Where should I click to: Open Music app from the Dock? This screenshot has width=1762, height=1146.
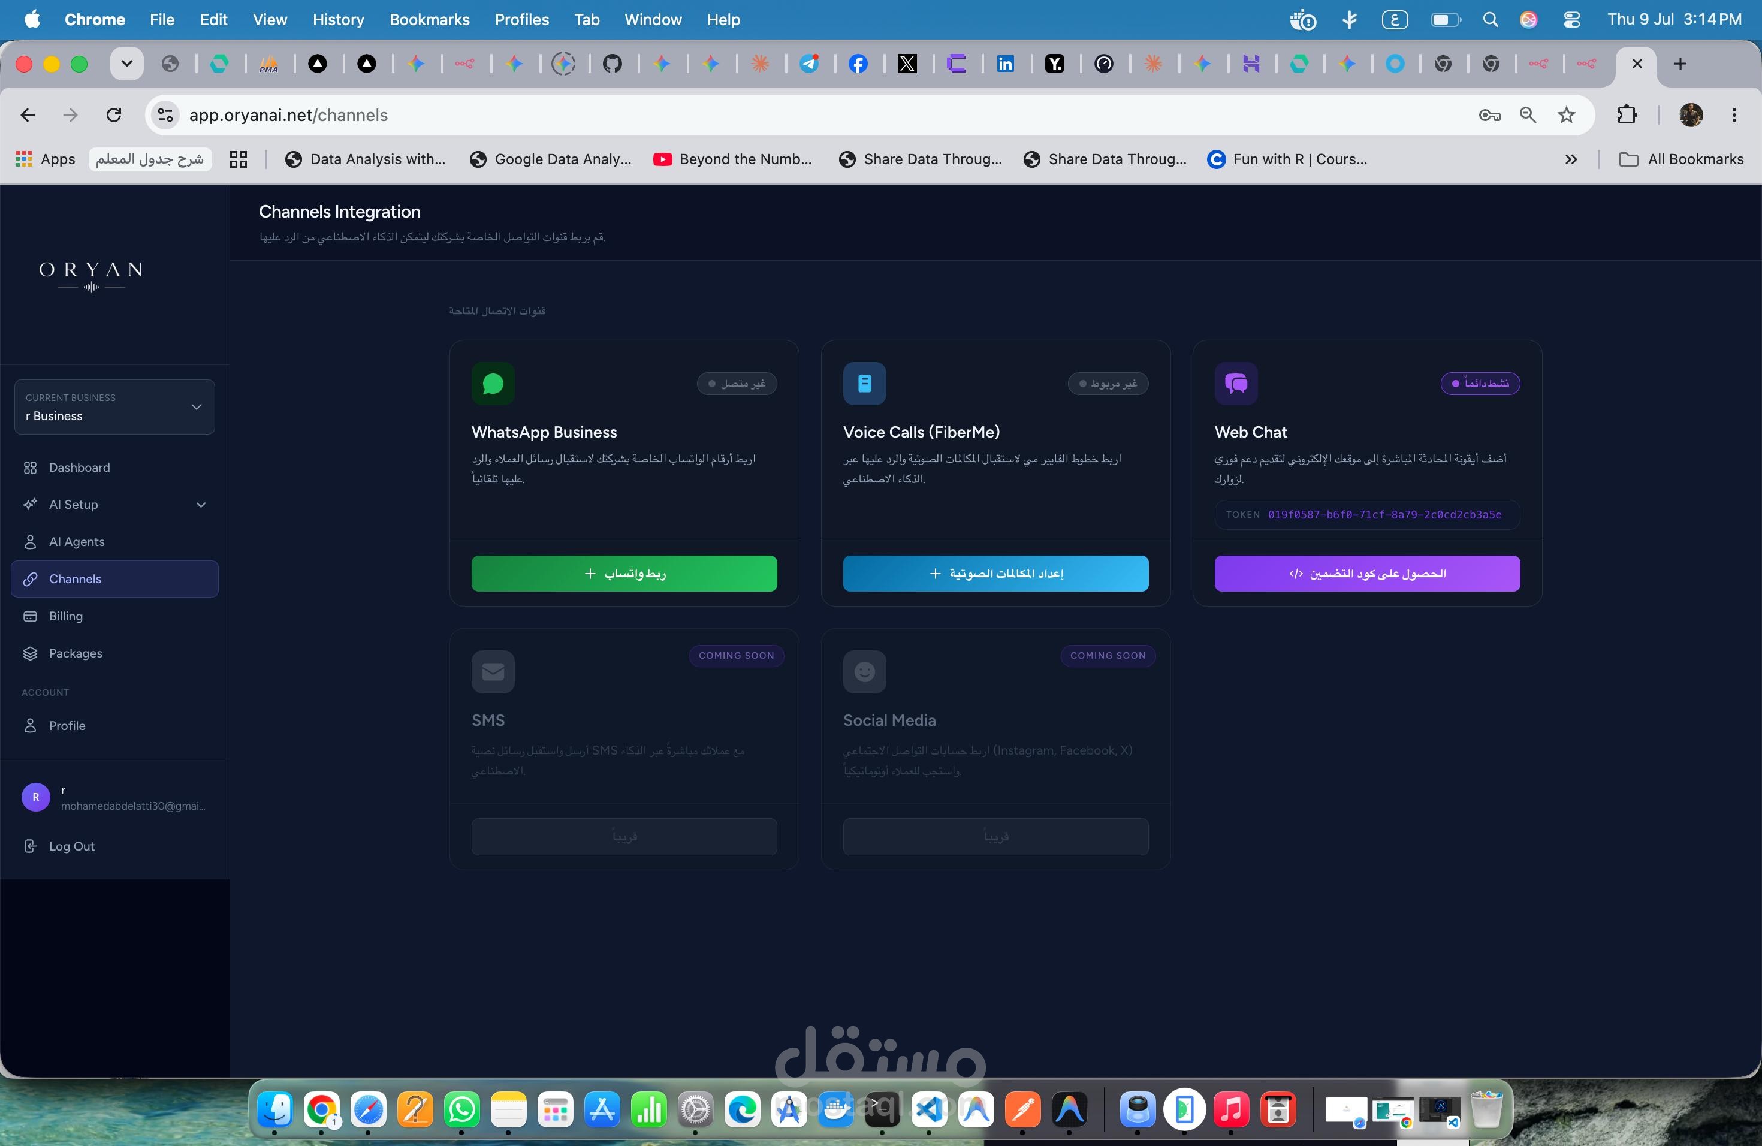[x=1231, y=1109]
